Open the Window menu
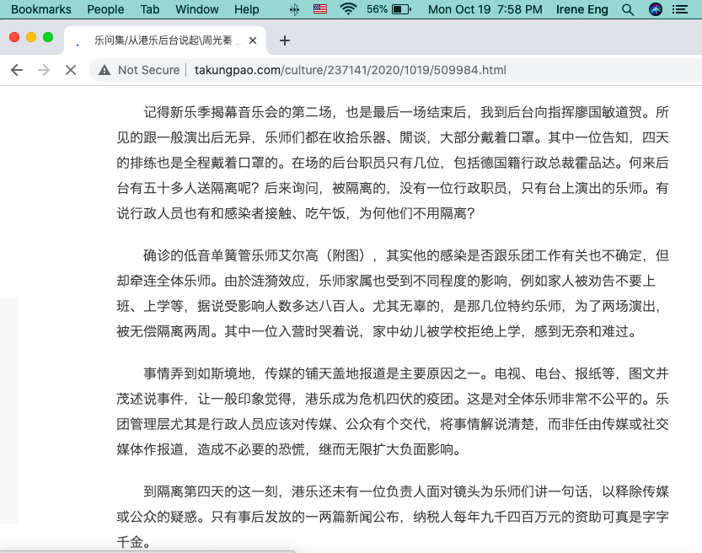702x553 pixels. [196, 9]
